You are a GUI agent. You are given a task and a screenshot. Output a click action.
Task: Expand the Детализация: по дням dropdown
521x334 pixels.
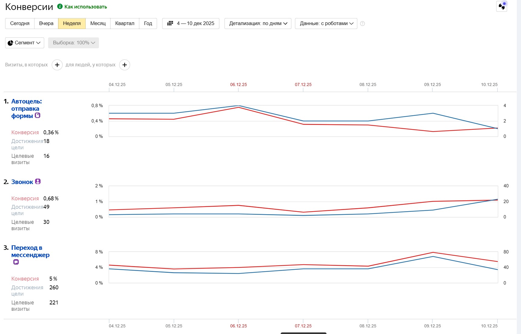(x=258, y=24)
